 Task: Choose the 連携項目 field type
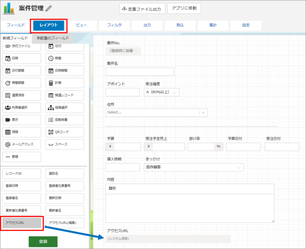click(22, 96)
